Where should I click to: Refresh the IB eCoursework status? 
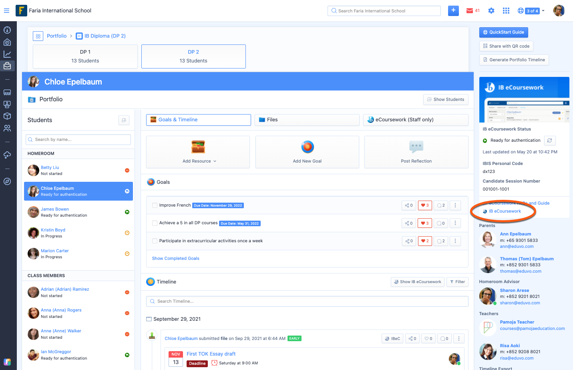tap(550, 141)
